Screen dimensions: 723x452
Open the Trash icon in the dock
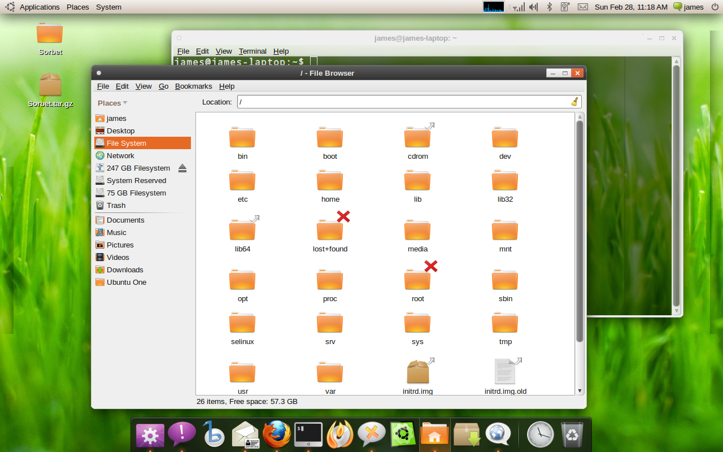572,434
